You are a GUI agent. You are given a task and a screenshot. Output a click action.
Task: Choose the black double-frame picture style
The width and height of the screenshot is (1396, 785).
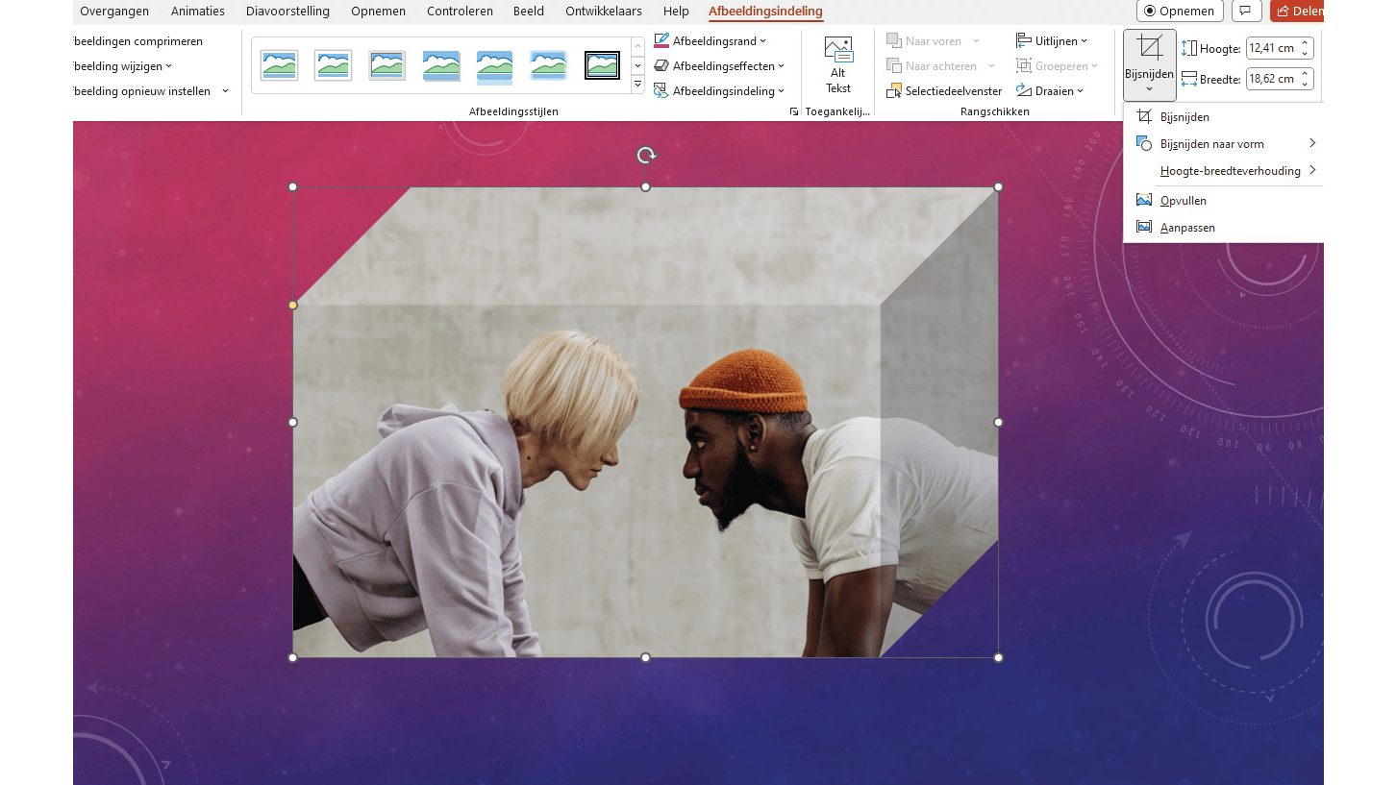[602, 65]
